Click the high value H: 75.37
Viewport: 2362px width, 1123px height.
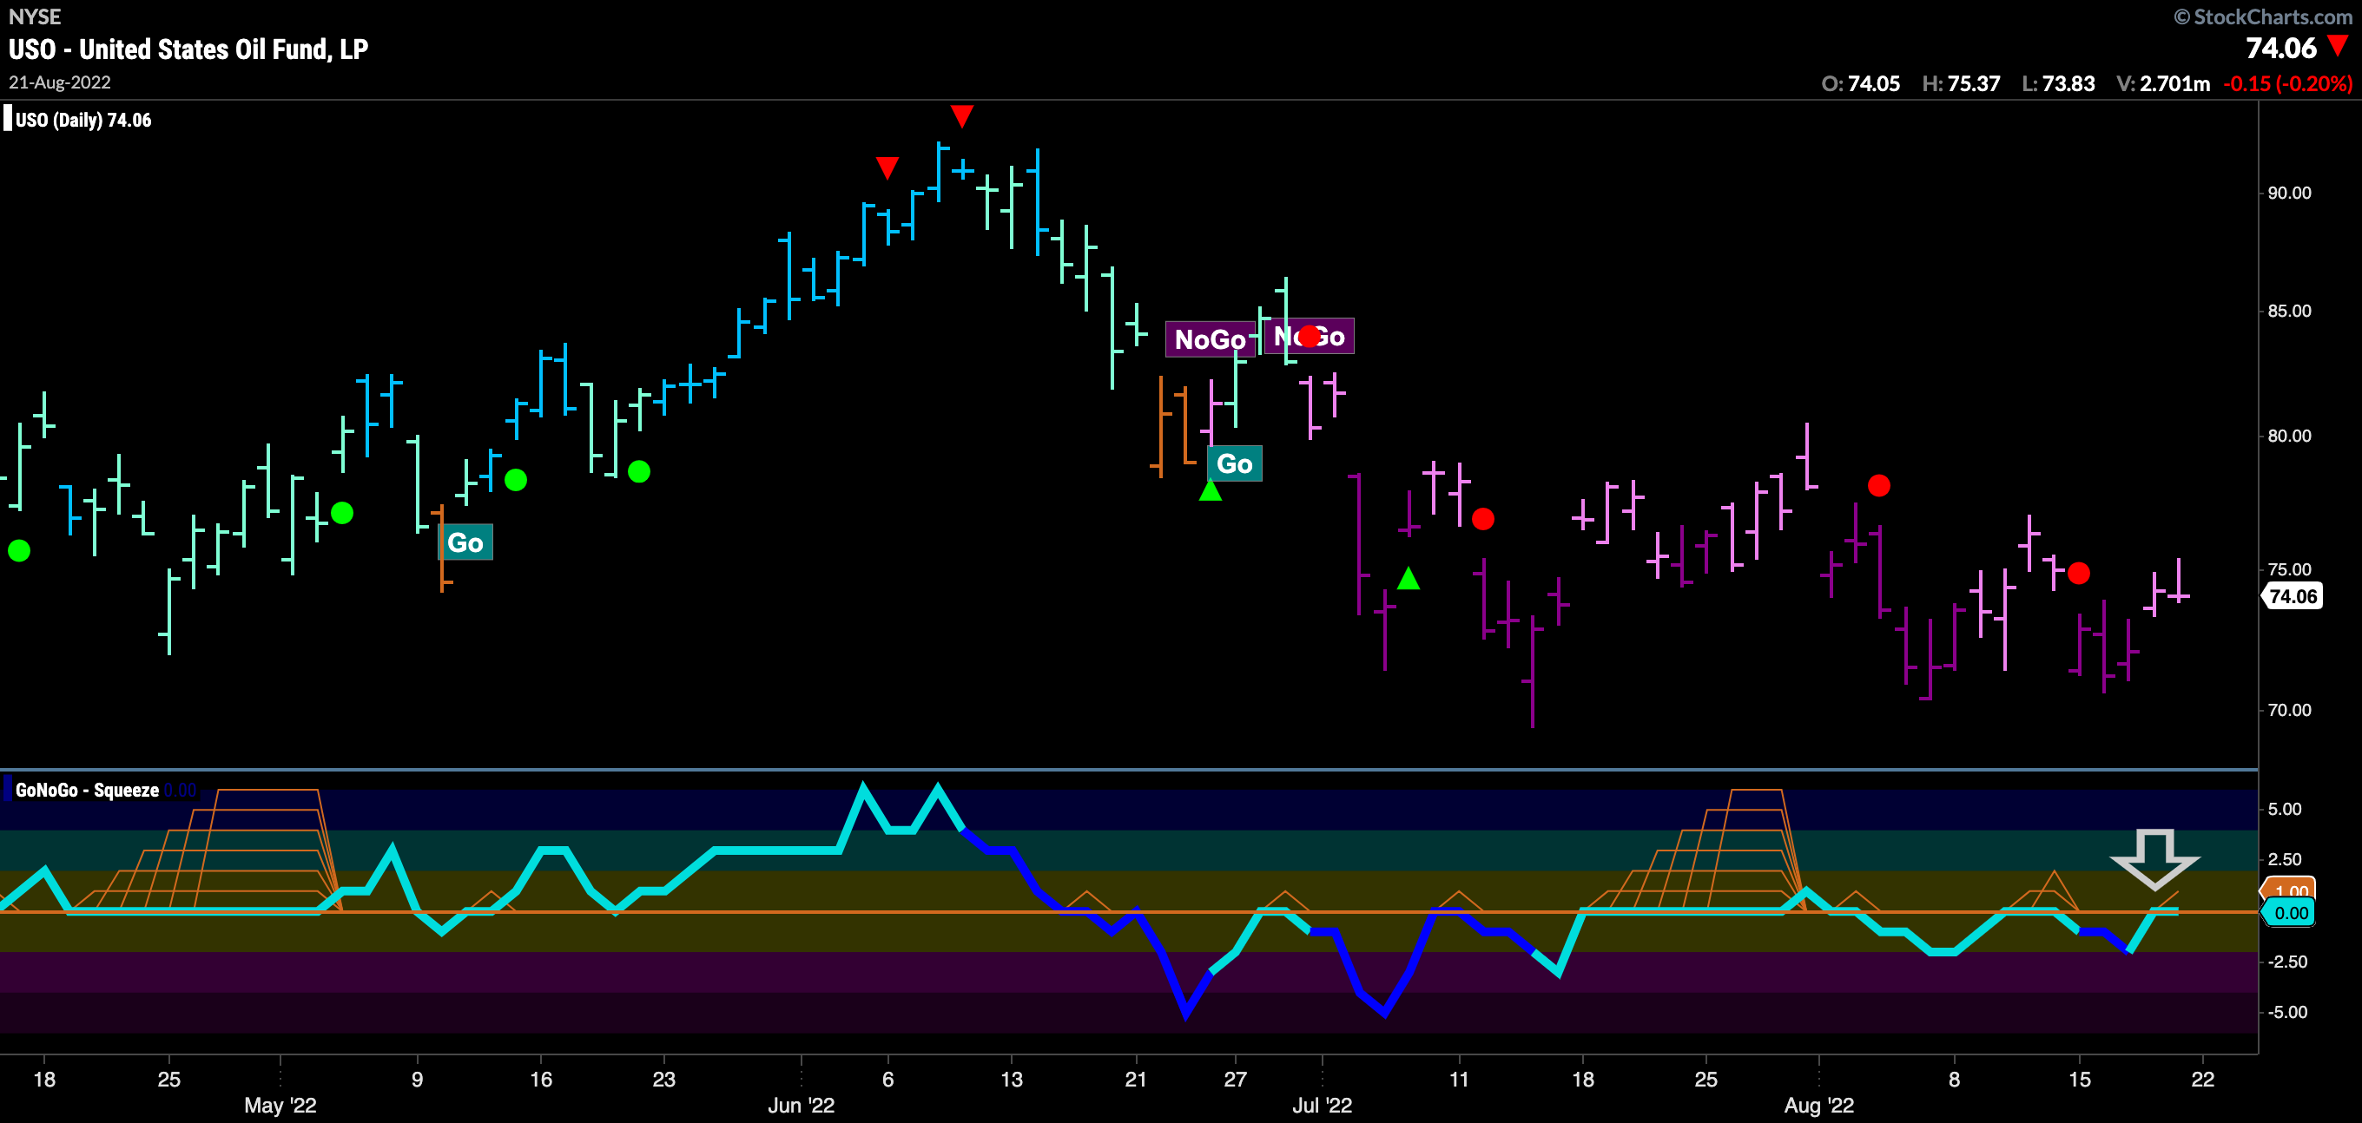[x=1961, y=83]
